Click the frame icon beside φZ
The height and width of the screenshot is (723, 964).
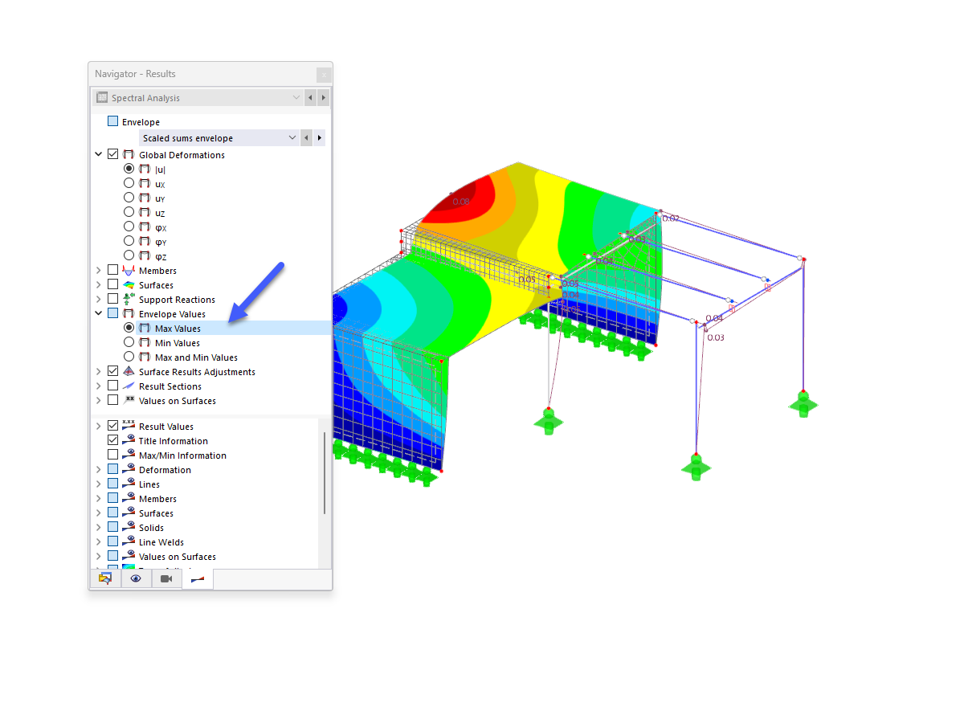point(145,256)
